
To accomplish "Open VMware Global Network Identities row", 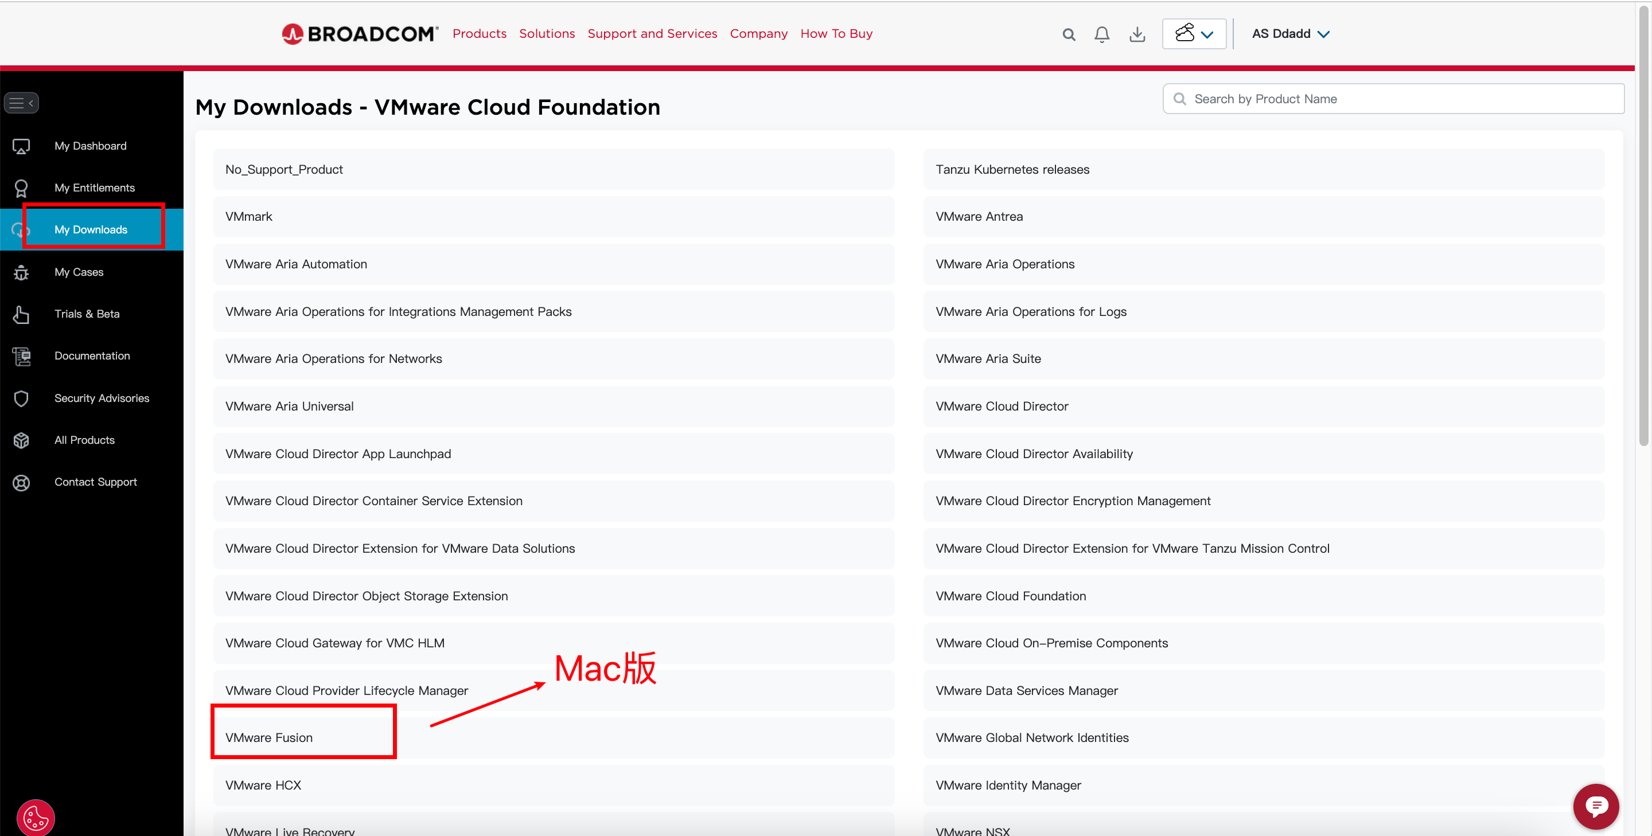I will [x=1263, y=737].
